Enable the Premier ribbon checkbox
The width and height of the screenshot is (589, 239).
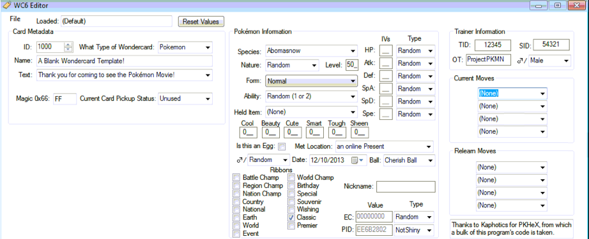click(x=291, y=226)
